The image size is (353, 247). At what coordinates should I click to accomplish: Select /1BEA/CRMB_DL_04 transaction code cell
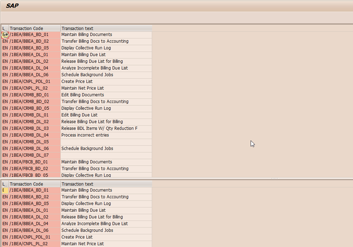coord(35,135)
